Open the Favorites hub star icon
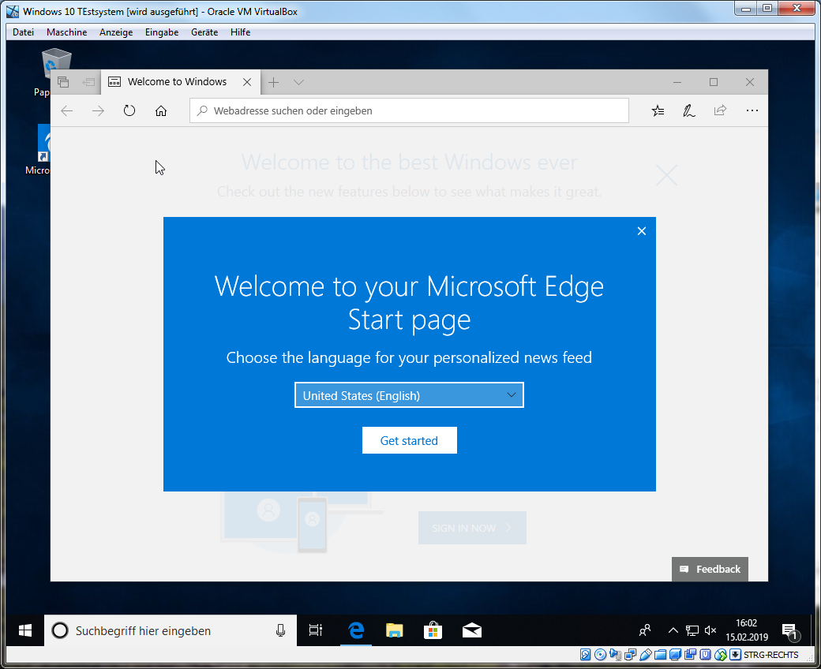The image size is (821, 669). pos(658,111)
